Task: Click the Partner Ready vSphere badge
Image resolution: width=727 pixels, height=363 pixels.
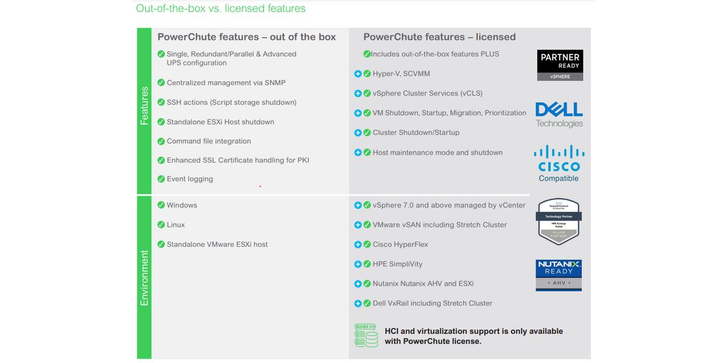Action: point(560,65)
